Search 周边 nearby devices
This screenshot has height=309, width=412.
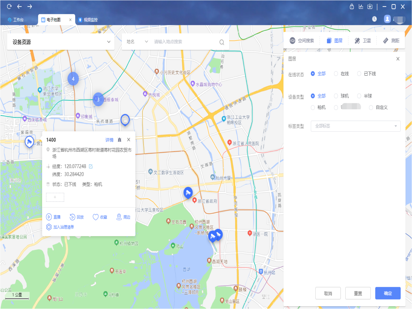click(123, 217)
